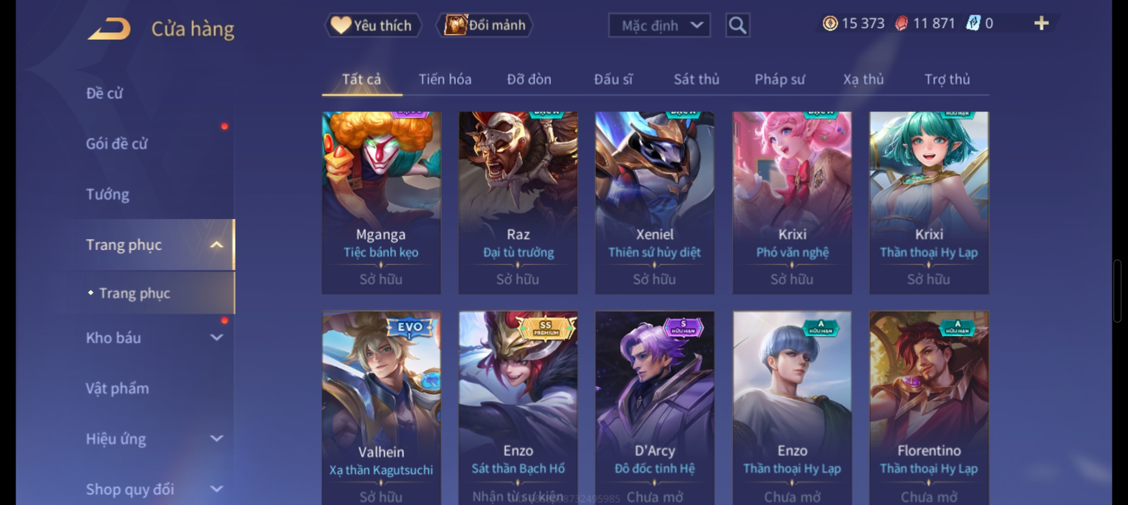This screenshot has height=505, width=1128.
Task: Select Valhein Xạ thần Kagutsuchi skin card
Action: [x=381, y=408]
